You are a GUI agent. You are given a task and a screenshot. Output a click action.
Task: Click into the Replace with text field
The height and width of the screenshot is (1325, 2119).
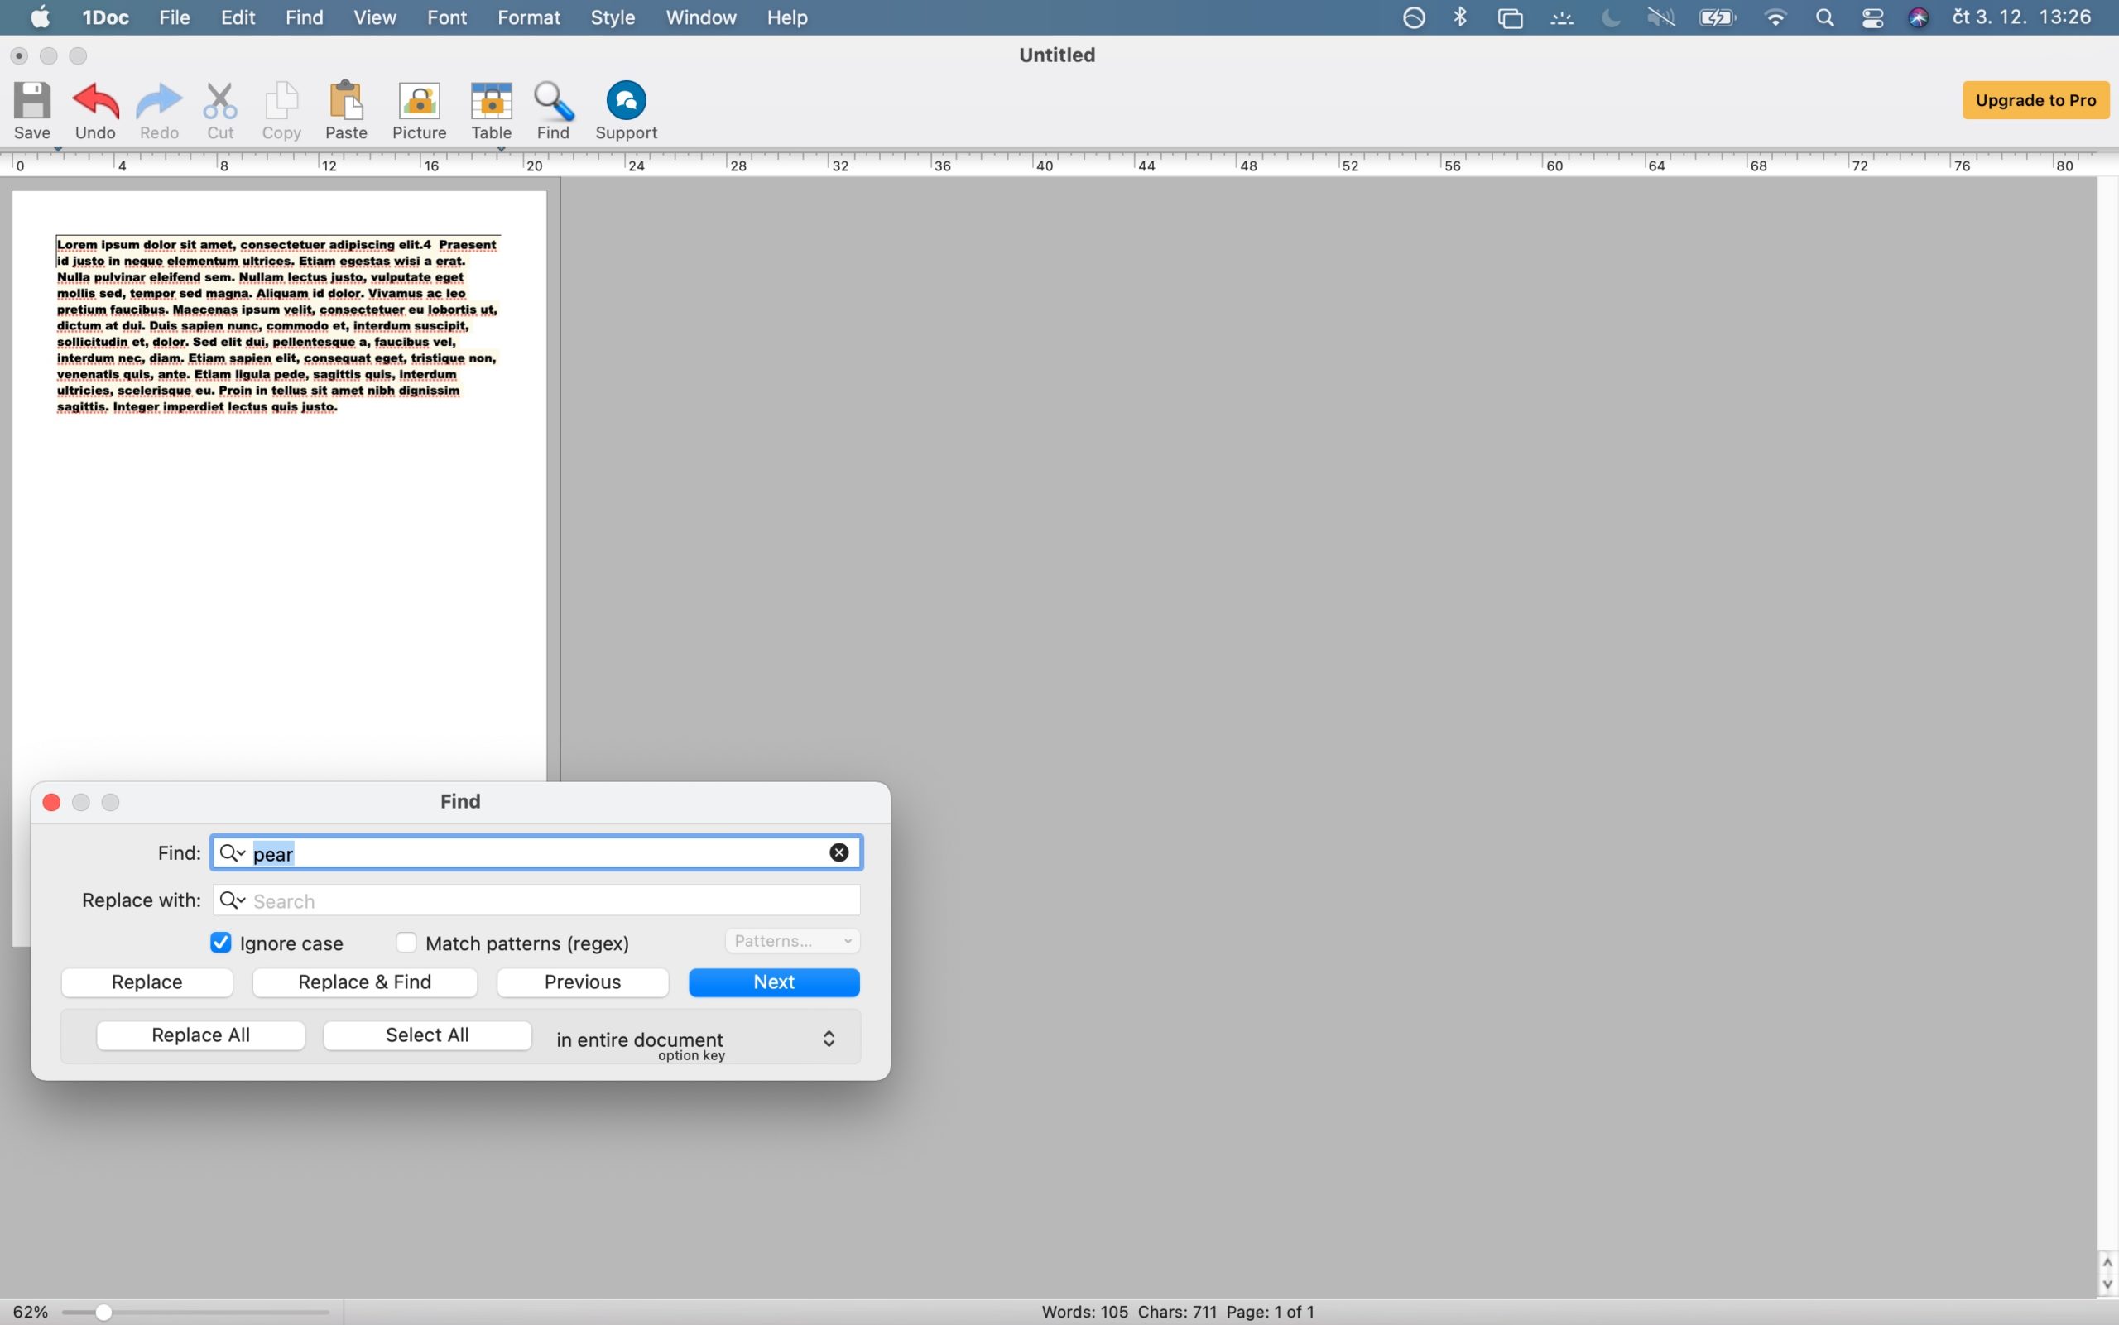552,901
